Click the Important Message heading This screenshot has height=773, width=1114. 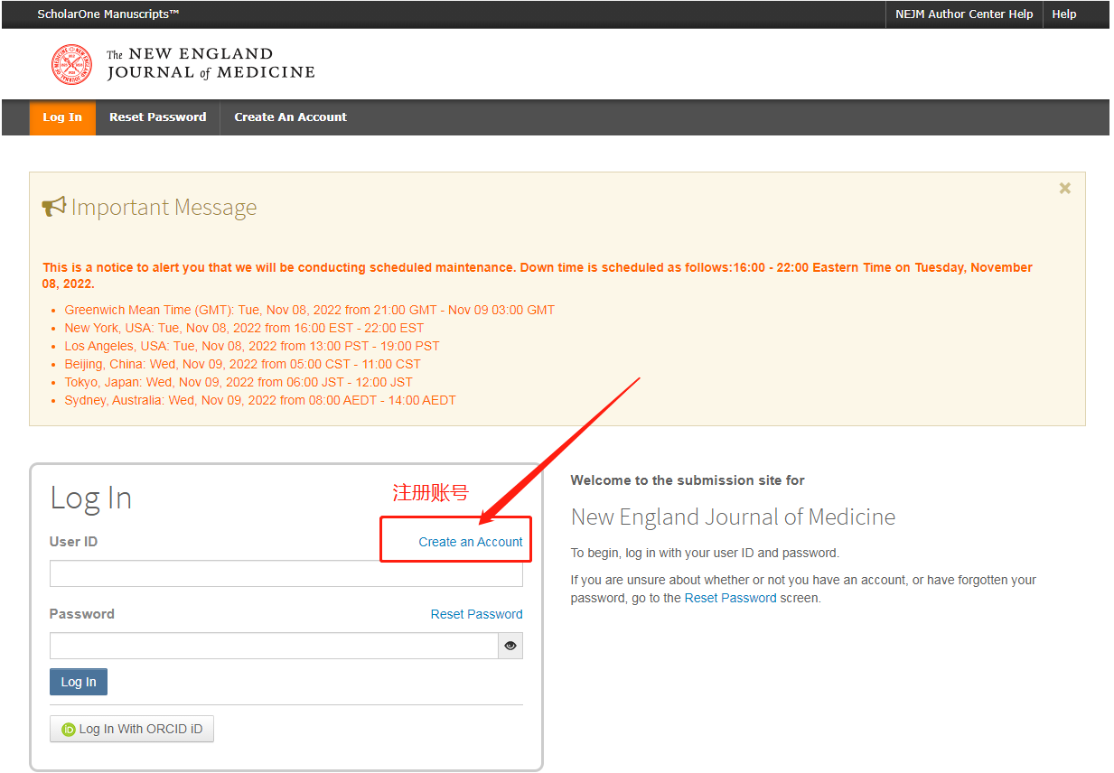(164, 208)
